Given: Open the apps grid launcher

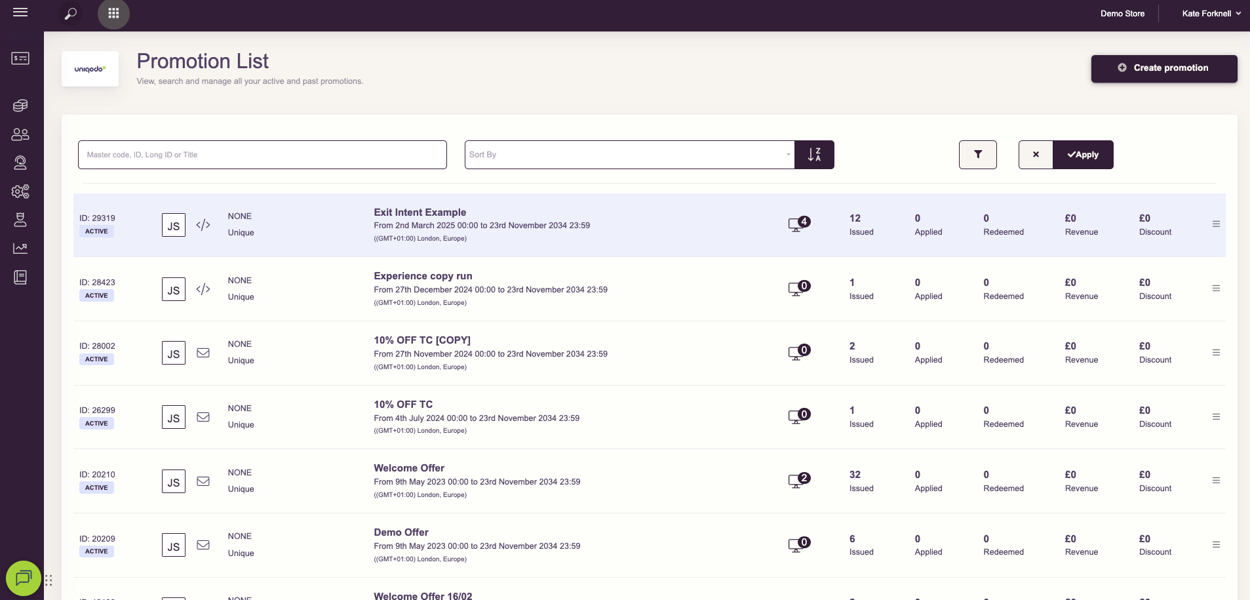Looking at the screenshot, I should [113, 13].
